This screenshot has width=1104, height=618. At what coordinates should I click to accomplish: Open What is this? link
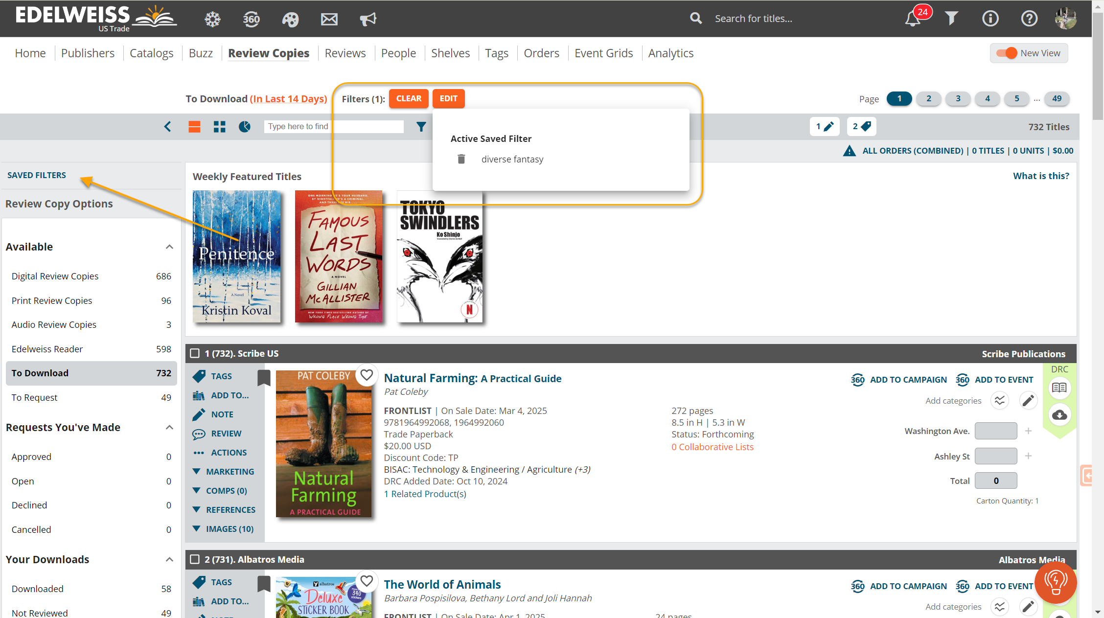[x=1041, y=176]
